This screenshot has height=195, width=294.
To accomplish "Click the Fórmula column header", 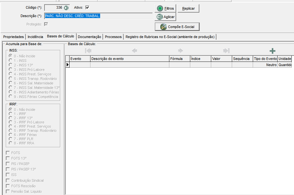I will point(180,59).
